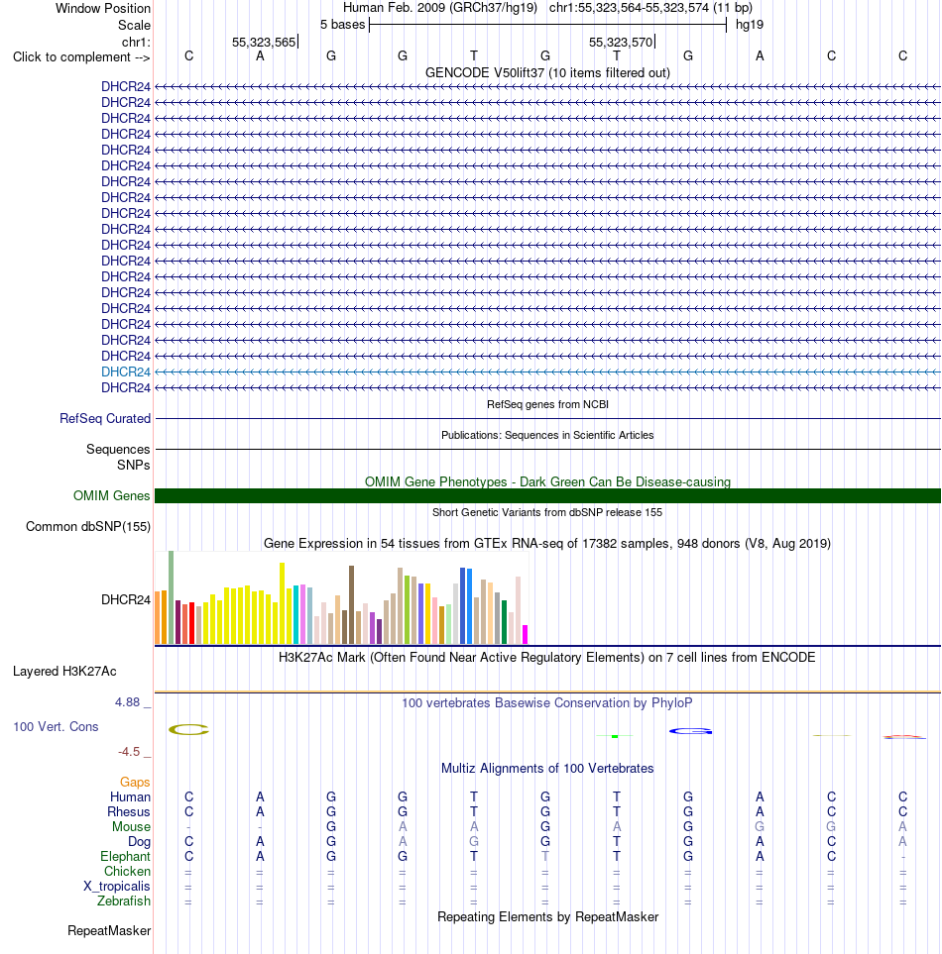Select the Common dbSNP(155) track label

click(x=87, y=526)
